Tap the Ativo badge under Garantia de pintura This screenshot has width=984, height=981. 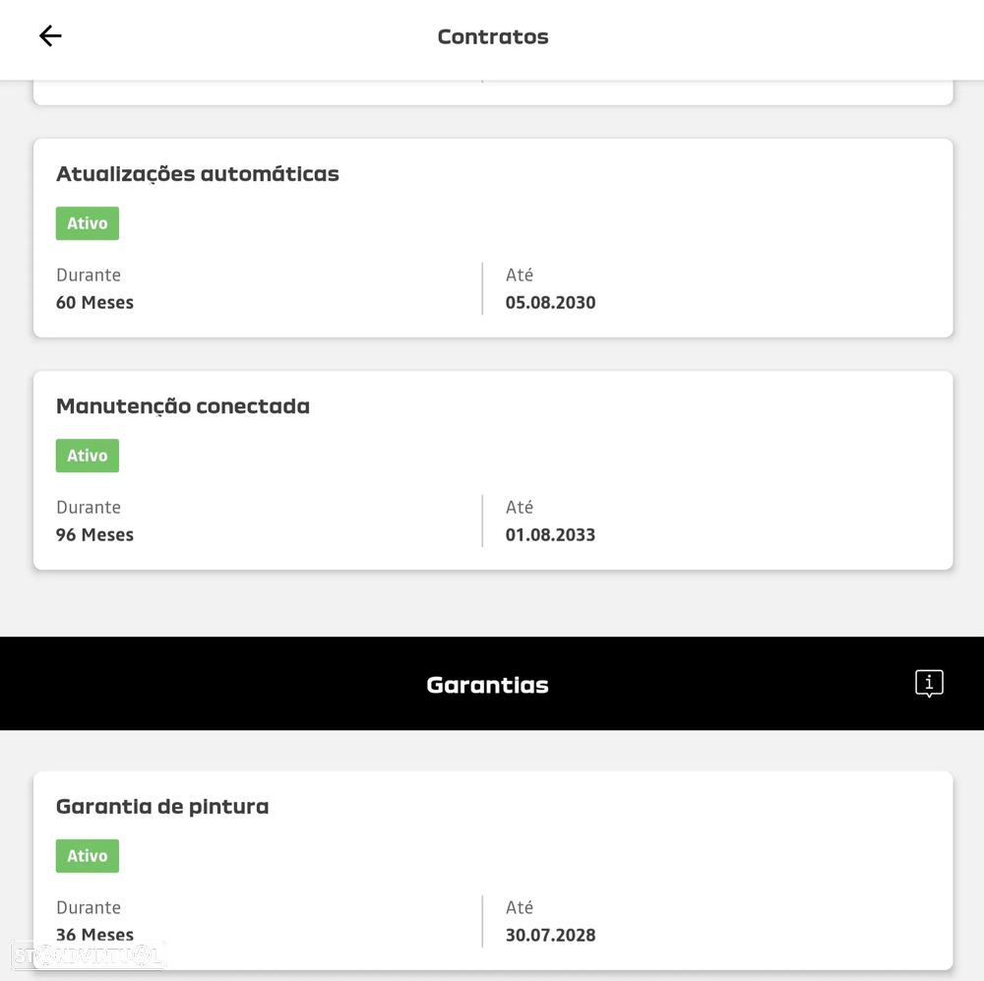pos(88,856)
